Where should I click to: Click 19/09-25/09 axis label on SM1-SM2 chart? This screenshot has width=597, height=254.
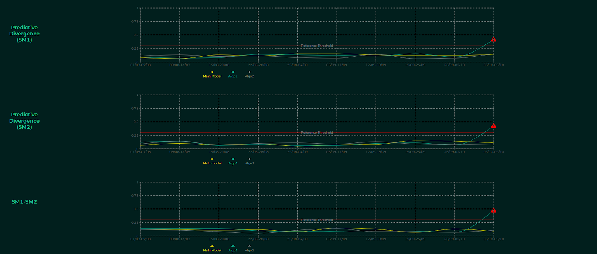tap(415, 239)
